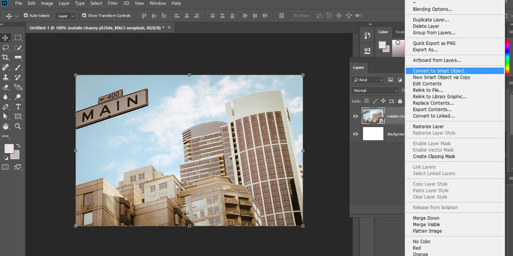Select the Move tool in toolbox
The height and width of the screenshot is (256, 513).
6,38
